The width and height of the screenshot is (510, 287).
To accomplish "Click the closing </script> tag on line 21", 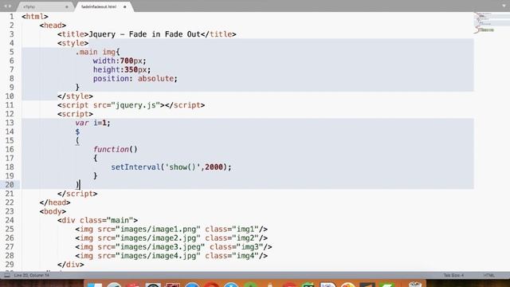I will [77, 194].
